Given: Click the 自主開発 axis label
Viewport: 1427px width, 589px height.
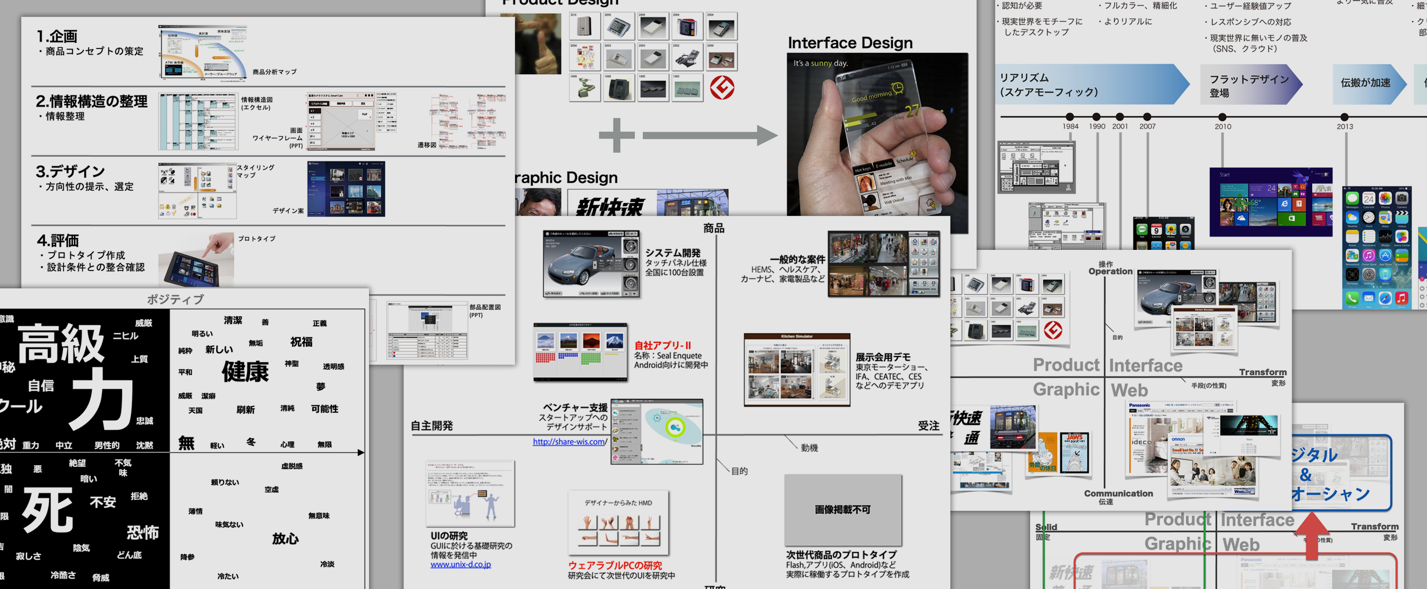Looking at the screenshot, I should [431, 426].
